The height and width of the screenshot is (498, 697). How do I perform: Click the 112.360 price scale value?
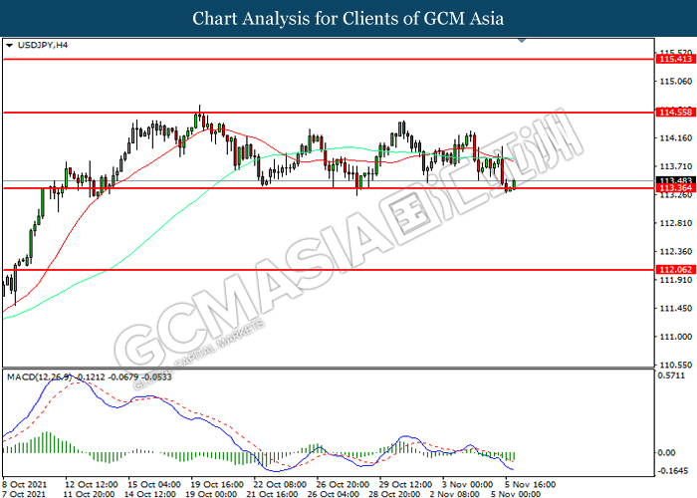click(x=676, y=252)
